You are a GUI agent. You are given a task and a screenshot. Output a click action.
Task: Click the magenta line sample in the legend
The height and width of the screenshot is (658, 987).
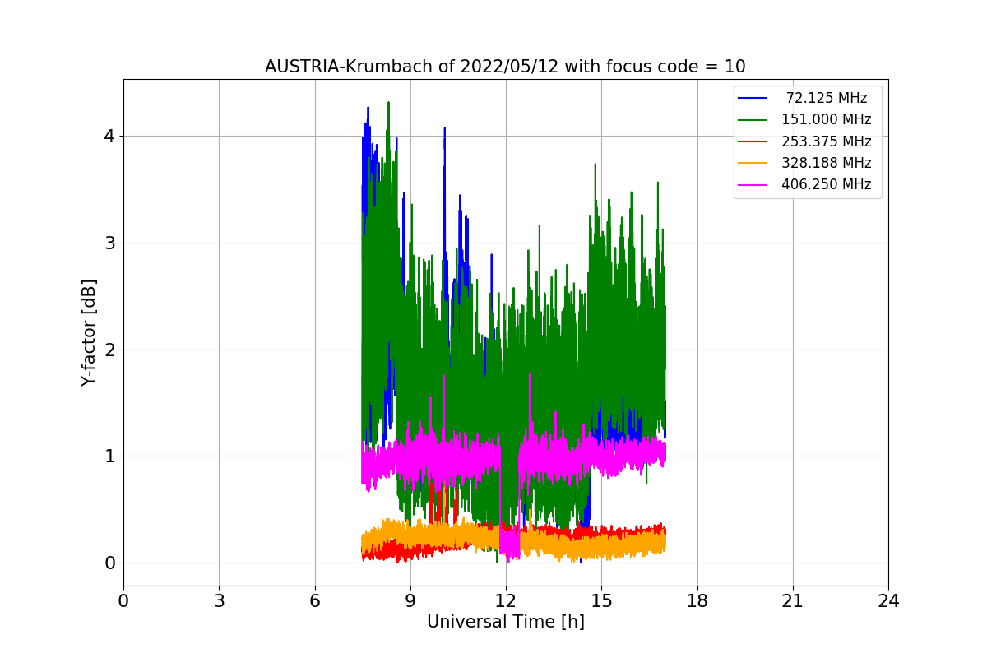click(x=753, y=184)
